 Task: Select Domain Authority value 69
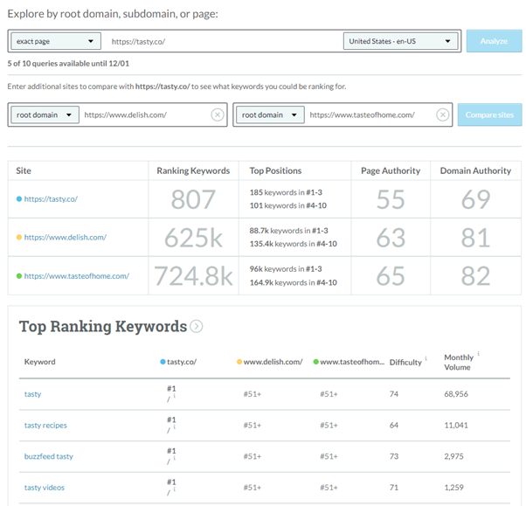tap(475, 199)
